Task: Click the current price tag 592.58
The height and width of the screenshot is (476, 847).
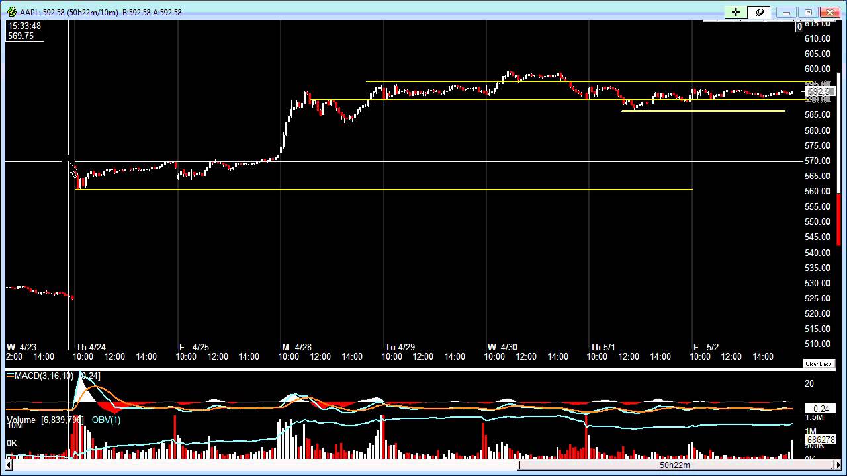Action: [x=820, y=91]
